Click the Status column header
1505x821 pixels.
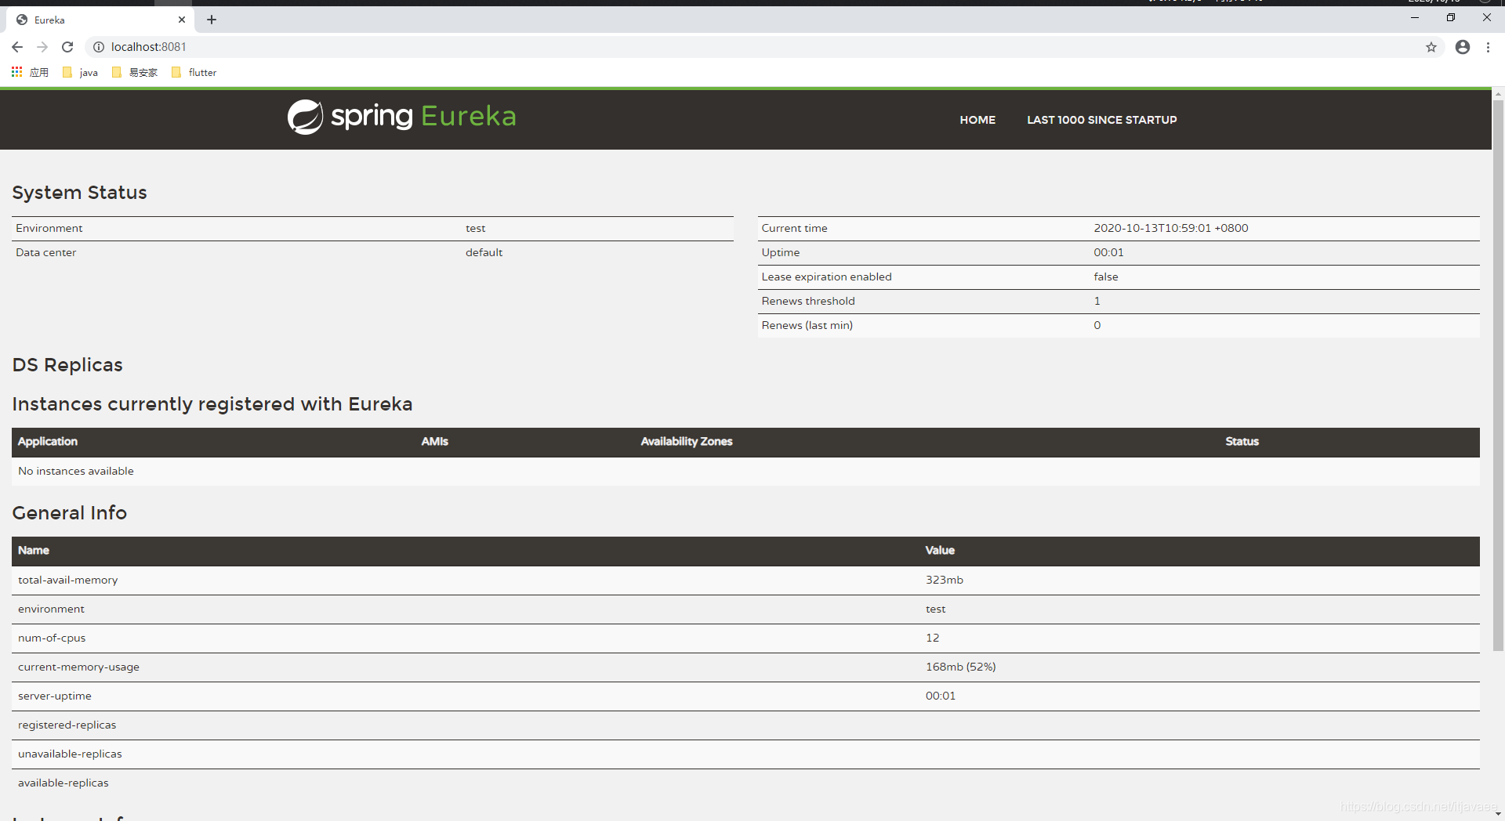pos(1242,442)
